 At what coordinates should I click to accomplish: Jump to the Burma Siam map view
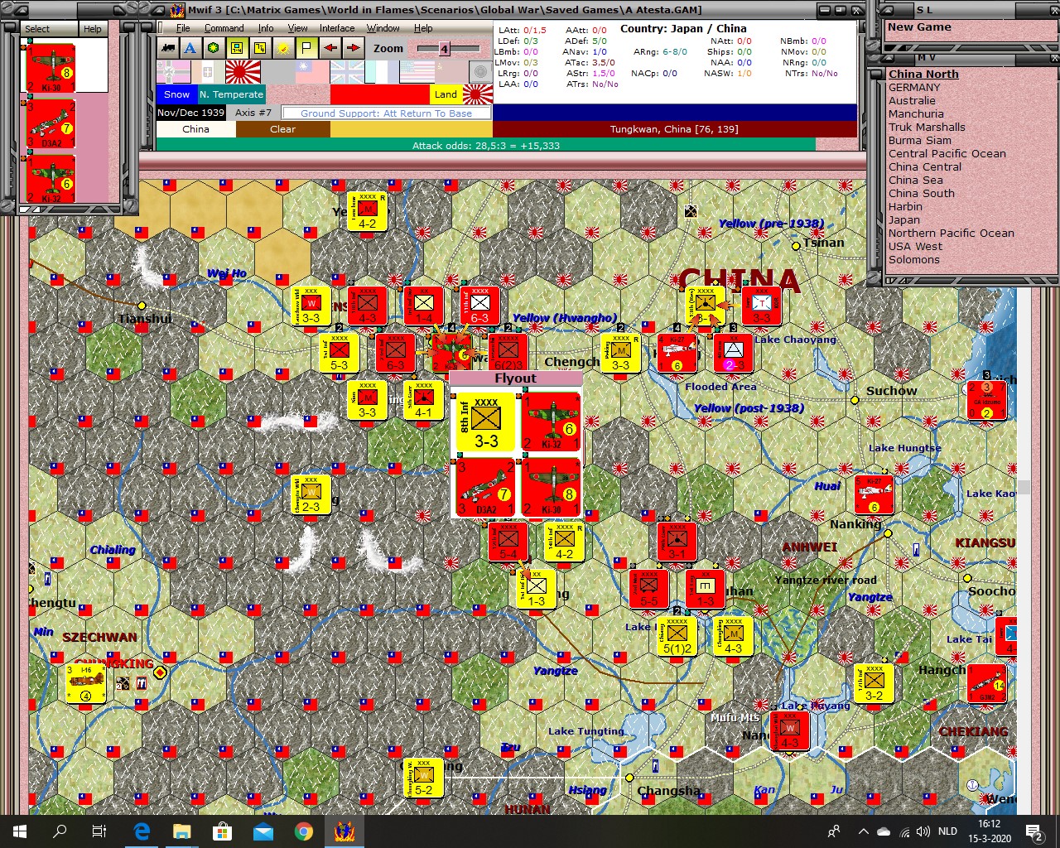tap(920, 141)
